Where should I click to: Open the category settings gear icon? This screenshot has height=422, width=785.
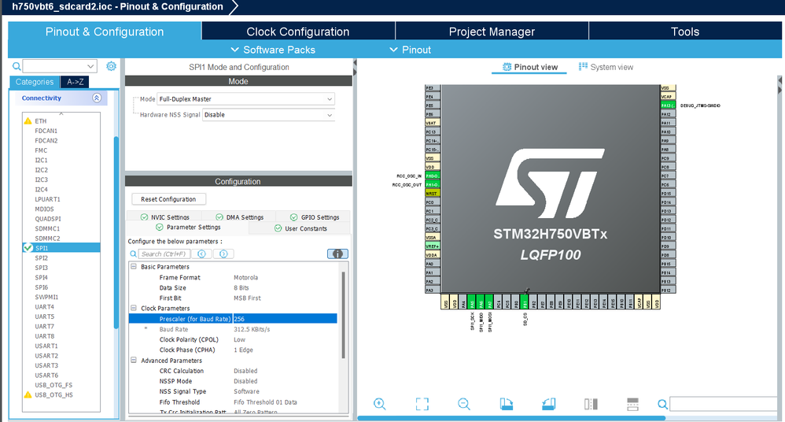tap(111, 66)
